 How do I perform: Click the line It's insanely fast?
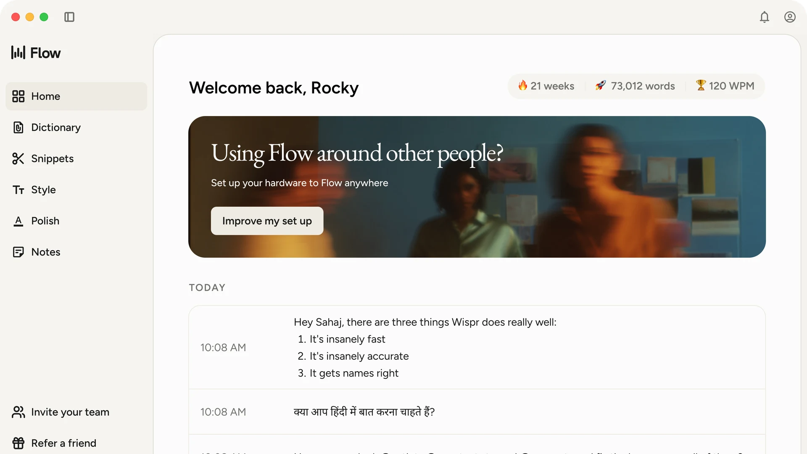pyautogui.click(x=347, y=339)
